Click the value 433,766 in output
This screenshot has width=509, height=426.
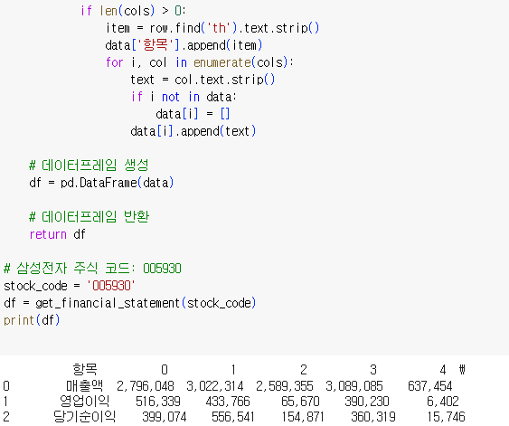coord(228,402)
